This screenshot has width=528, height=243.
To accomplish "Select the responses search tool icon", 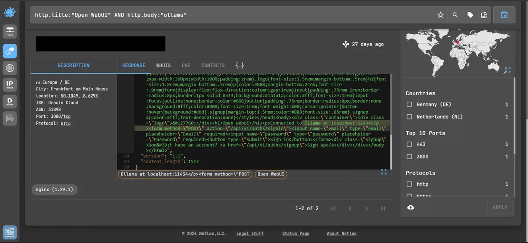I will pyautogui.click(x=10, y=51).
